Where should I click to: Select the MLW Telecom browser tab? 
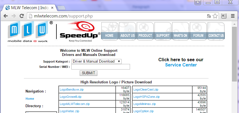pos(29,8)
